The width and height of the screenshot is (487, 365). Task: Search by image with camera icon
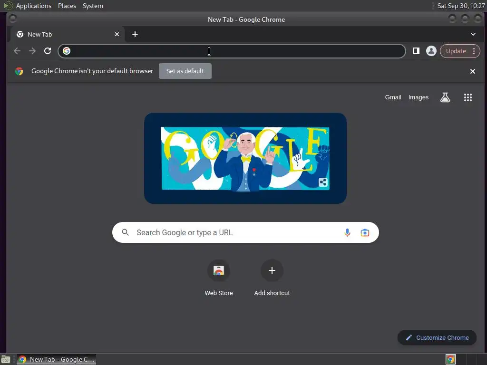click(365, 232)
